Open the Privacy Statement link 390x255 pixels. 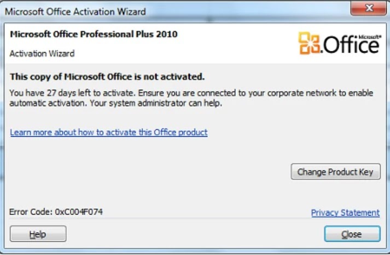pos(345,212)
